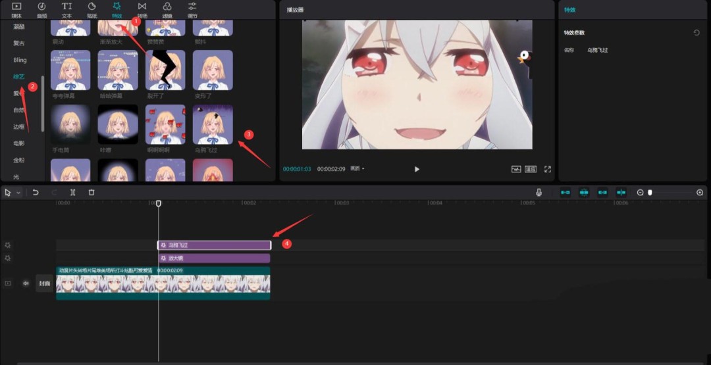The image size is (711, 365).
Task: Pick the 哈哈弹幕 effect thumbnail
Action: coord(118,70)
